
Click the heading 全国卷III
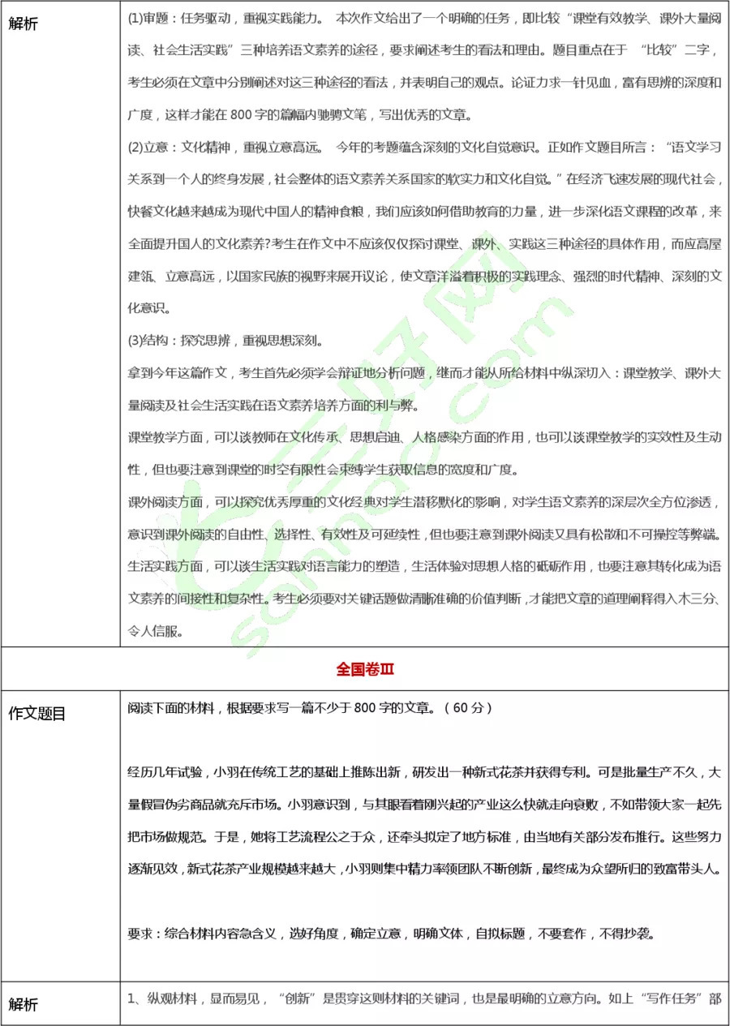pyautogui.click(x=365, y=669)
